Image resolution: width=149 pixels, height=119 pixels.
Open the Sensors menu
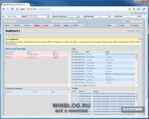[x=29, y=25]
